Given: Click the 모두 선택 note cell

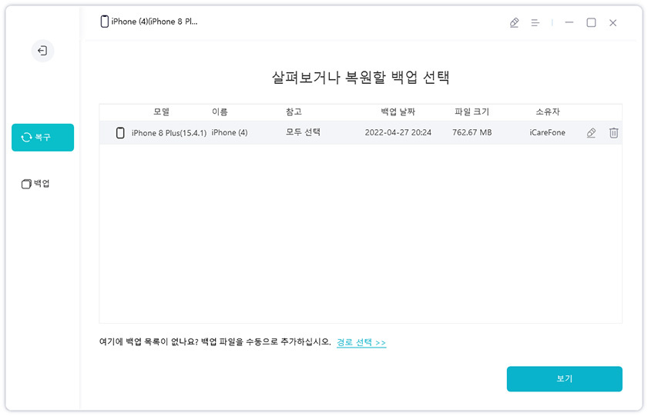Looking at the screenshot, I should point(303,132).
